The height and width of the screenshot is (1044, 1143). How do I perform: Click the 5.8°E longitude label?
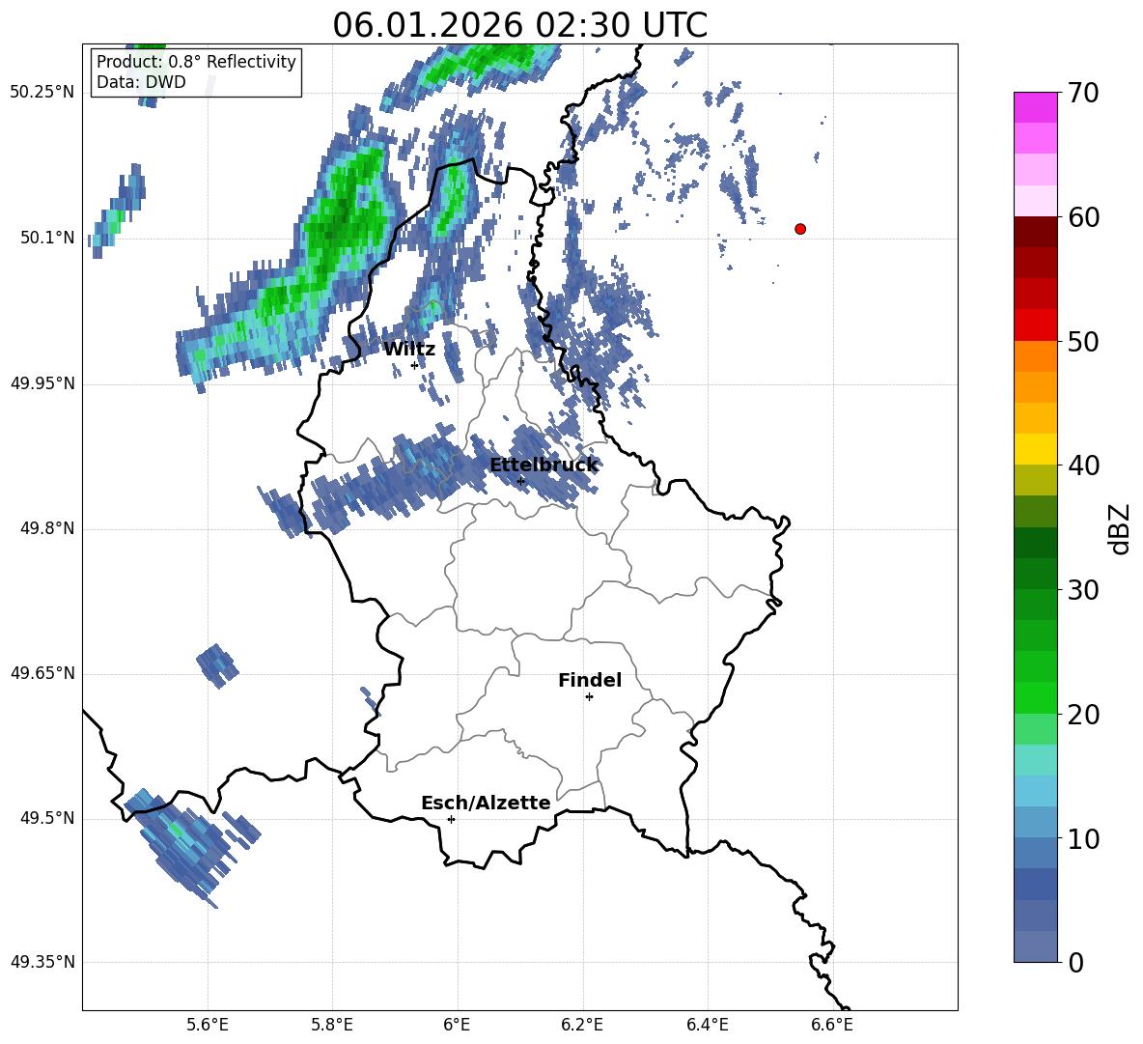tap(332, 1025)
